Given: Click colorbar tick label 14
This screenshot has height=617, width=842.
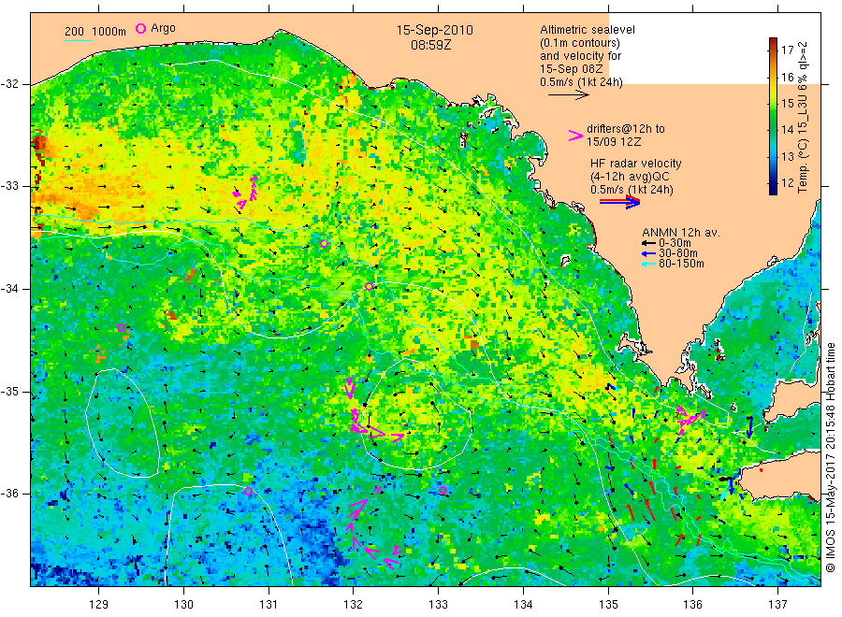Looking at the screenshot, I should (787, 130).
